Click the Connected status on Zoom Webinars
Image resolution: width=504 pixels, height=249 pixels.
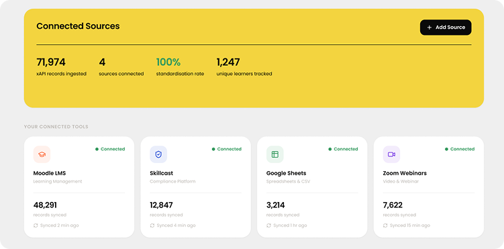[x=460, y=149]
